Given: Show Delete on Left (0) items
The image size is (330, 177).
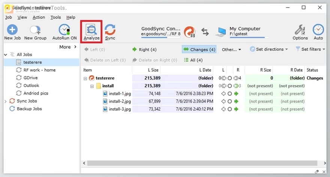Looking at the screenshot, I should 105,60.
